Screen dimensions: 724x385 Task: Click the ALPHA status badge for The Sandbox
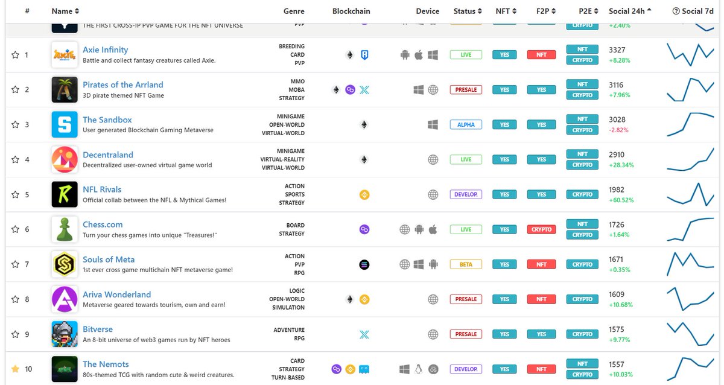466,125
